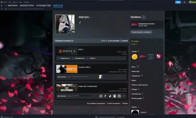196x118 pixels.
Task: Go to the СООБЩЕСТВО tab
Action: (43, 6)
